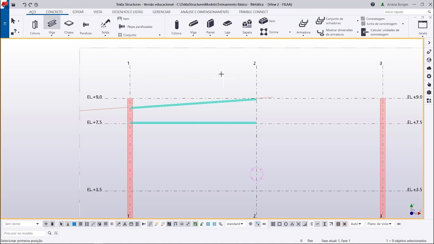Switch to the VISTA ribbon tab
434x244 pixels.
[x=98, y=12]
